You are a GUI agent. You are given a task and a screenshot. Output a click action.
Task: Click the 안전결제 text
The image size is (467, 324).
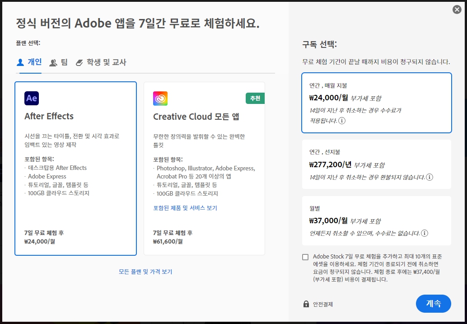point(323,304)
